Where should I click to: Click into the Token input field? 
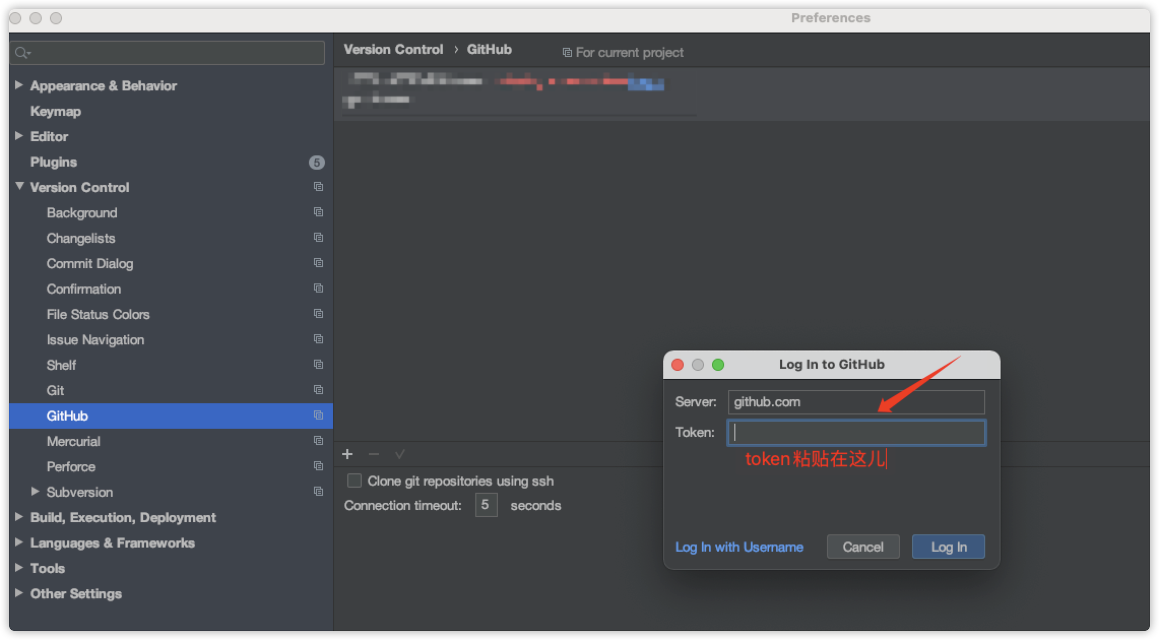[x=856, y=433]
